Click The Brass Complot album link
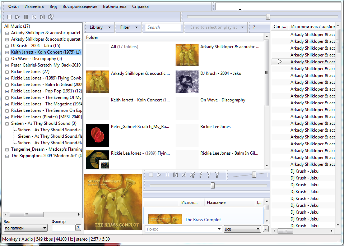Viewport: 344px width, 246px height. 203,220
